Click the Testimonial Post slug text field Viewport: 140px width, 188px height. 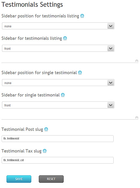point(58,138)
